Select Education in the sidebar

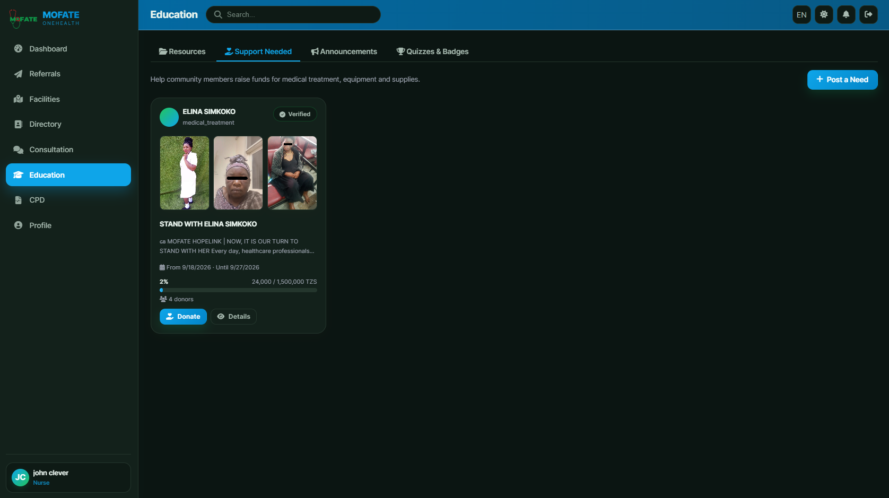coord(68,175)
